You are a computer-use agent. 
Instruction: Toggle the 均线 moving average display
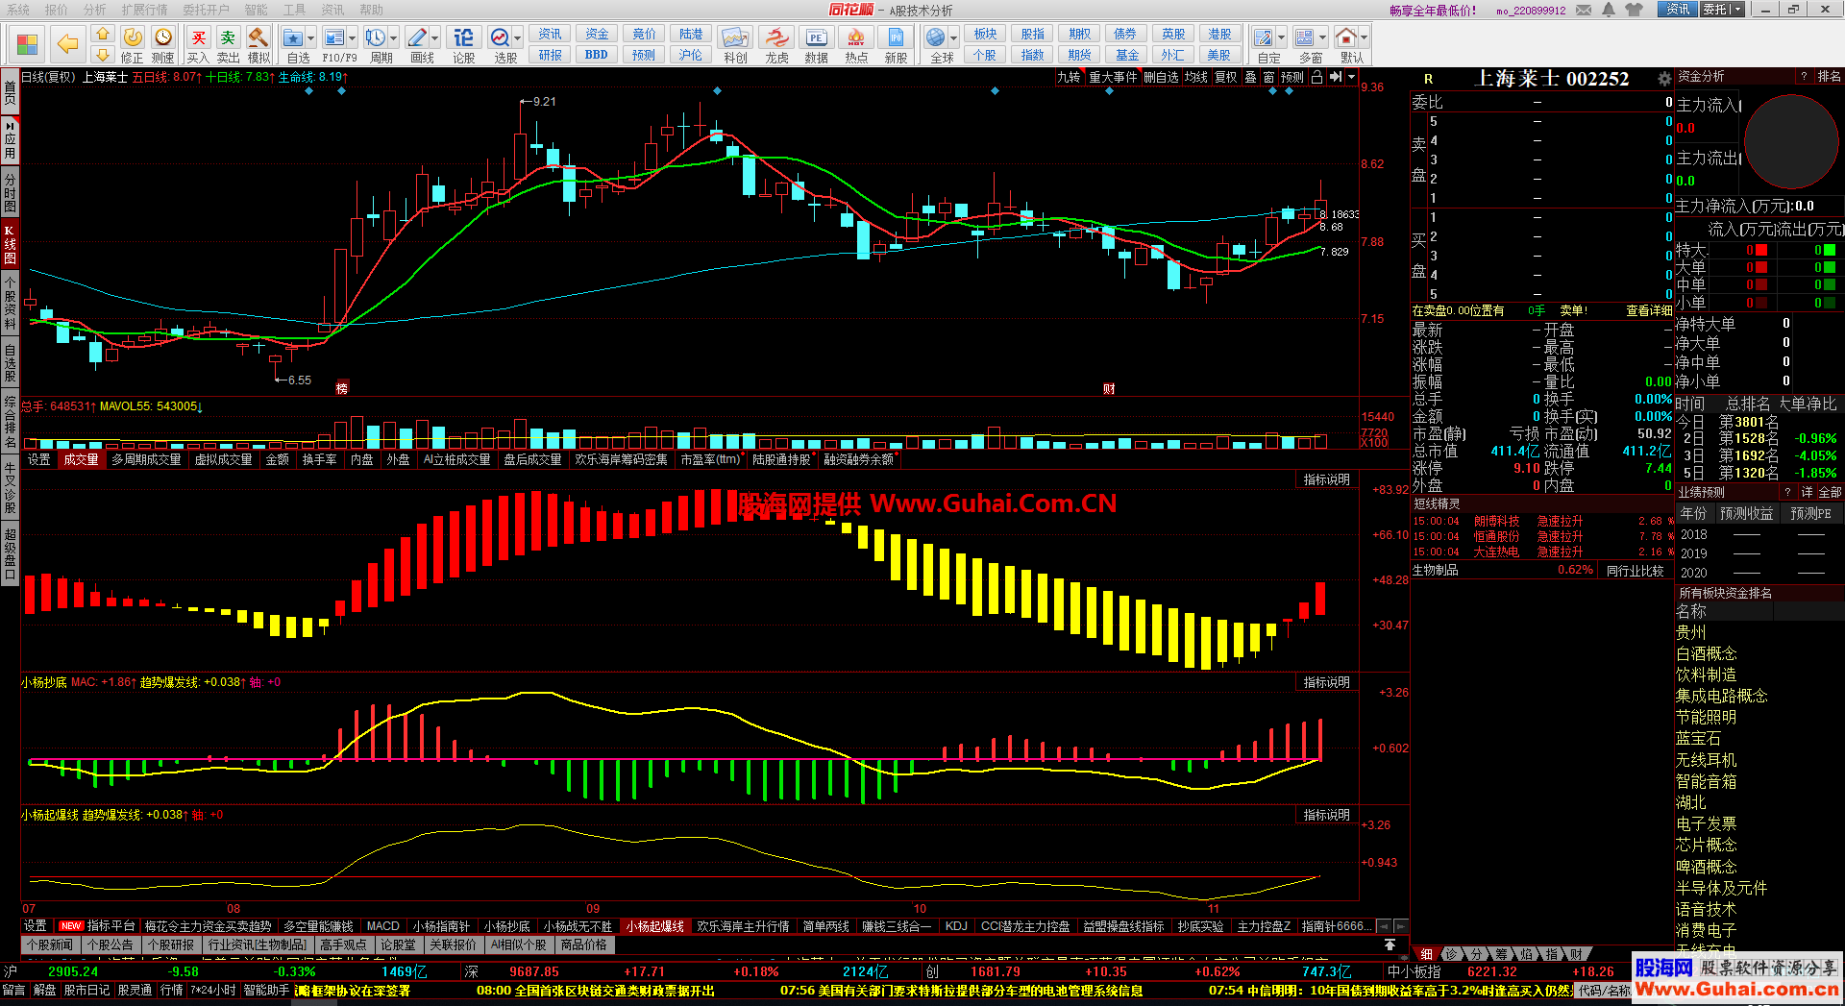(x=1196, y=78)
